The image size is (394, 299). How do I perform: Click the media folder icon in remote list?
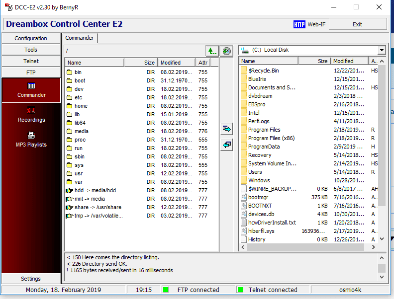point(70,131)
